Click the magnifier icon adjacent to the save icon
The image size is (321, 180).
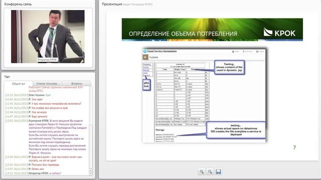click(210, 171)
